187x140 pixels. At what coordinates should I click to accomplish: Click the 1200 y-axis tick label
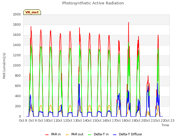tap(17, 55)
